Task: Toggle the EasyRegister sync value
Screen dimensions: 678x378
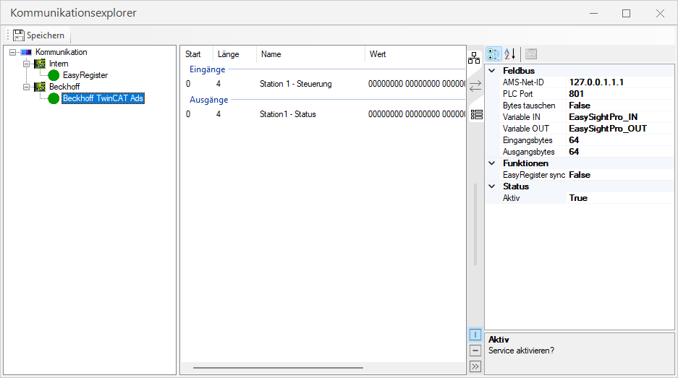Action: tap(621, 175)
